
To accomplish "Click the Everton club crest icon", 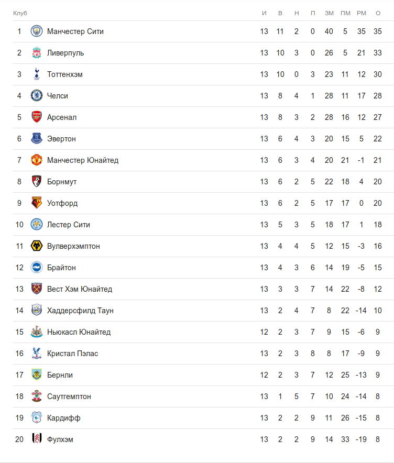I will pyautogui.click(x=37, y=139).
